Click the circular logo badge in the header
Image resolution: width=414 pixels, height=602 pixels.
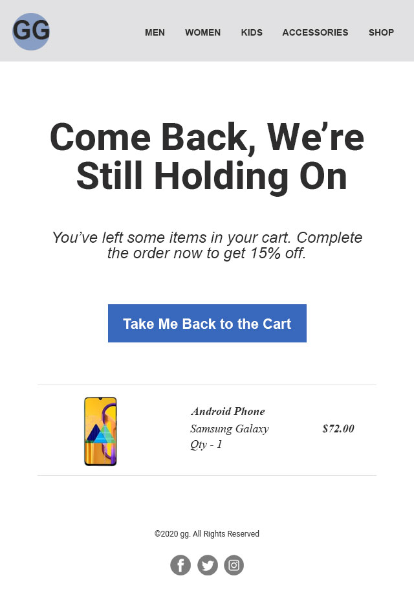pyautogui.click(x=30, y=31)
